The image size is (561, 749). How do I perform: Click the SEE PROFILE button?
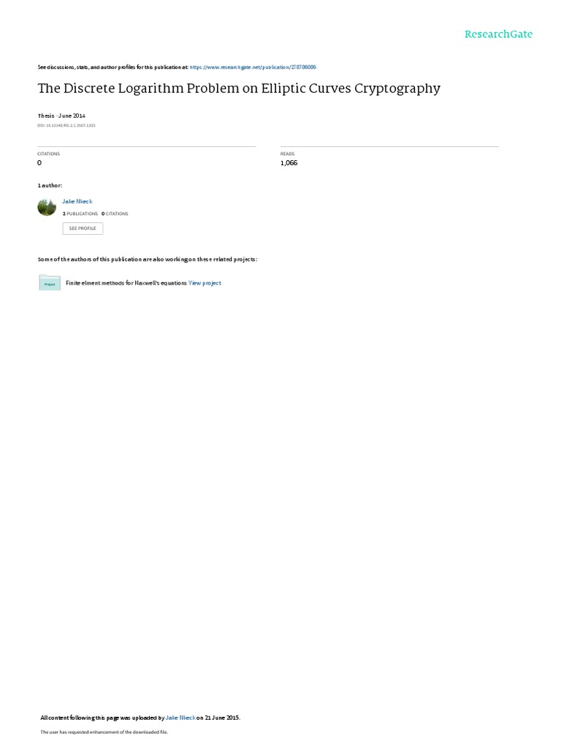click(x=83, y=228)
